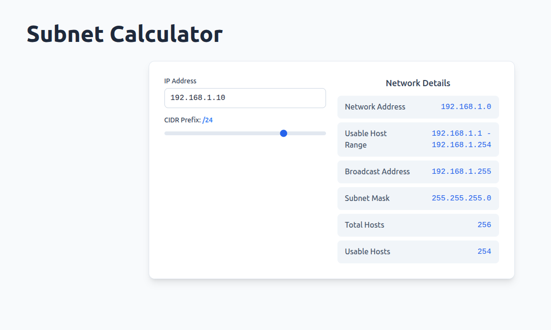
Task: Select the /24 CIDR prefix value
Action: point(207,120)
